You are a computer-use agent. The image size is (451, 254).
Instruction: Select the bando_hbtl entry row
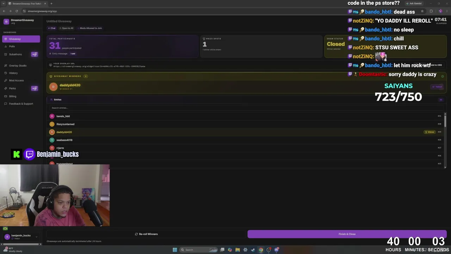tap(246, 116)
